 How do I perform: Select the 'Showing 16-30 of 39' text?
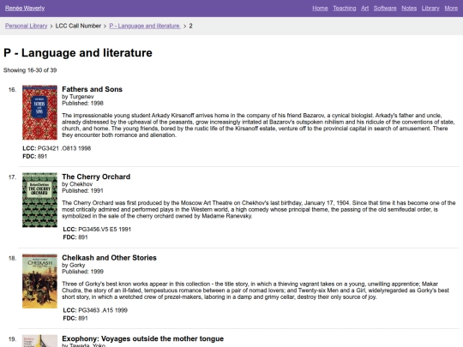click(x=30, y=70)
